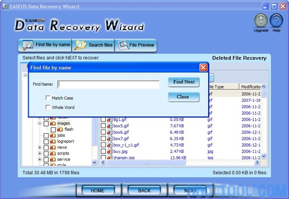289x199 pixels.
Task: Click folder tree scroll down arrow
Action: [x=94, y=163]
